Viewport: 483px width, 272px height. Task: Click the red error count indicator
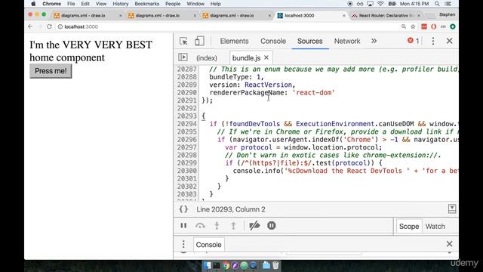coord(413,41)
